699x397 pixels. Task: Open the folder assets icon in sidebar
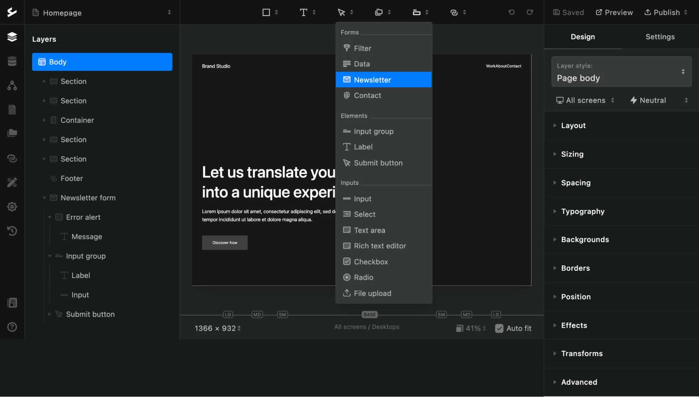[x=12, y=133]
